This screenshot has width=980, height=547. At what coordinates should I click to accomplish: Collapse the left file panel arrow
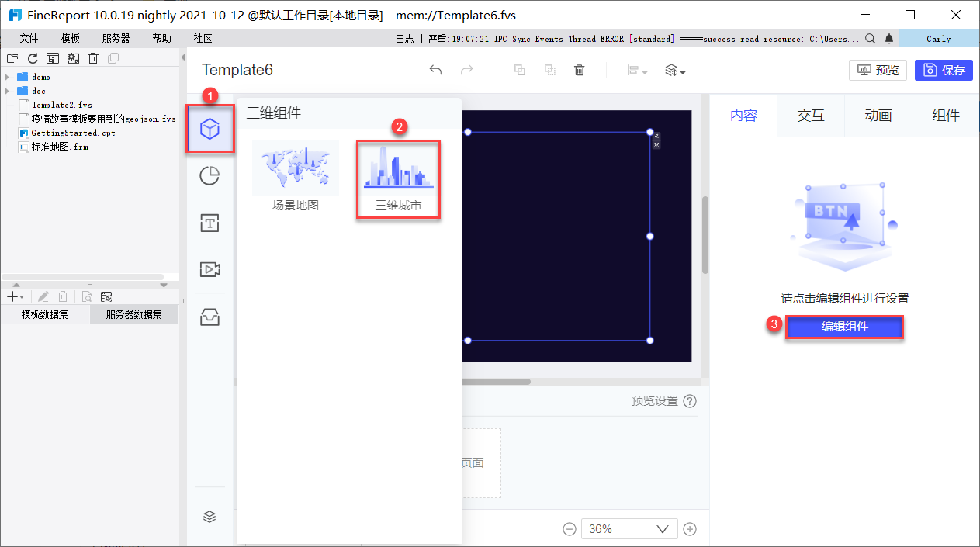point(183,57)
